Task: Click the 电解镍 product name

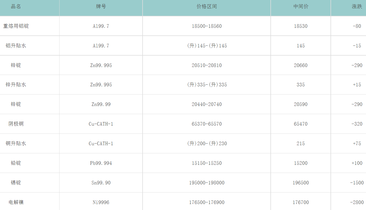Action: 16,202
